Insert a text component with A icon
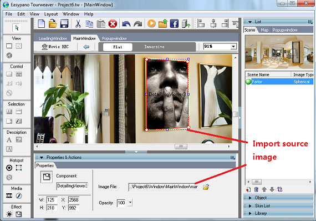The width and height of the screenshot is (316, 221). (9, 140)
